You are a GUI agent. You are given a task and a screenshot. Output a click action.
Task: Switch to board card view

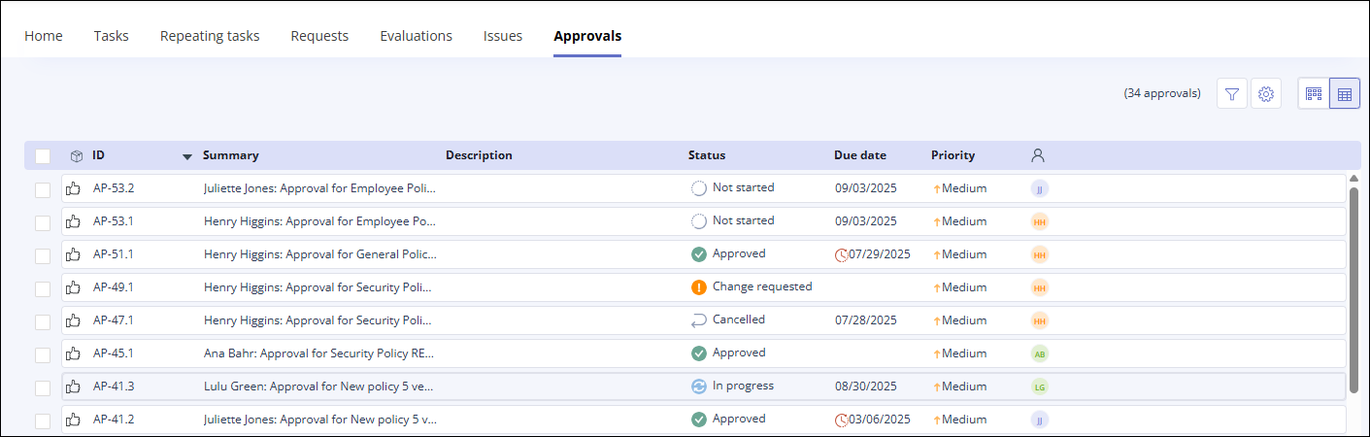(x=1314, y=94)
